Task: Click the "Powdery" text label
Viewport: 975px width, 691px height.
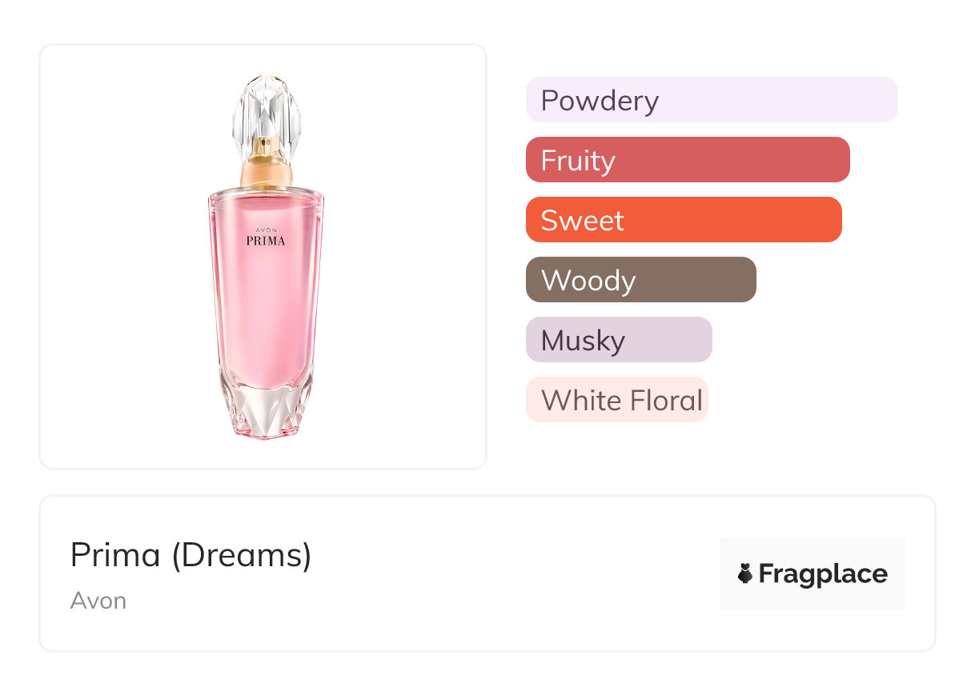Action: click(600, 101)
